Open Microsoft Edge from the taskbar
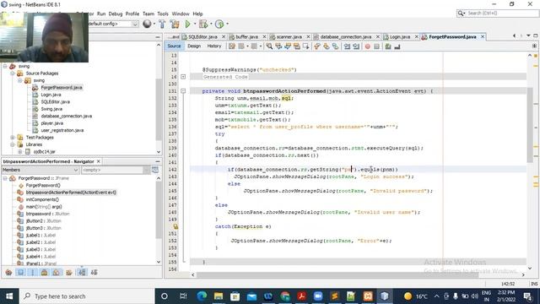540x304 pixels. (202, 296)
